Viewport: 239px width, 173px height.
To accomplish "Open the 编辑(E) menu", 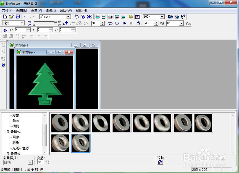I will 22,10.
